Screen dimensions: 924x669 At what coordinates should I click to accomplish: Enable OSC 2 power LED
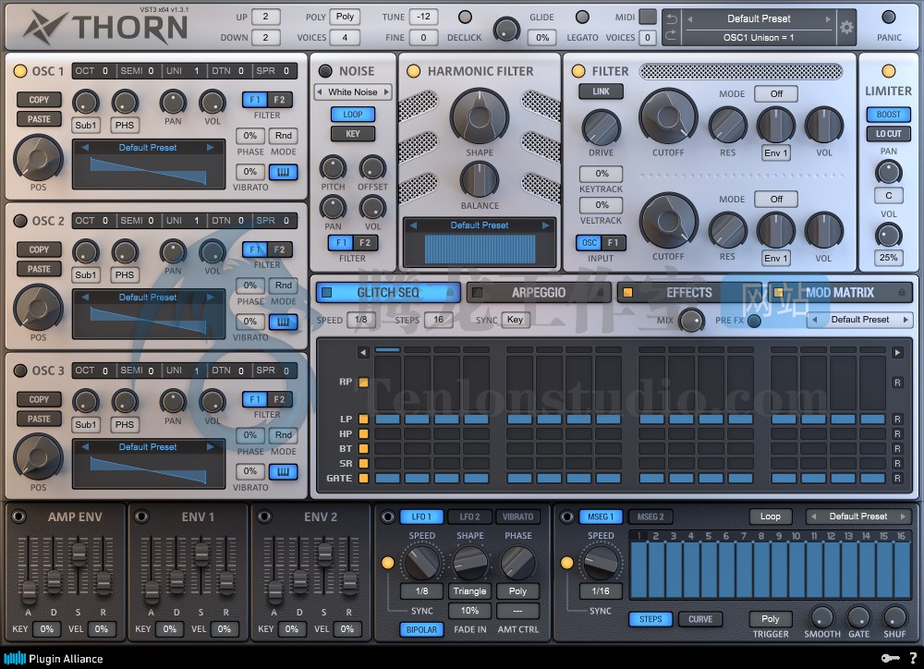[20, 221]
